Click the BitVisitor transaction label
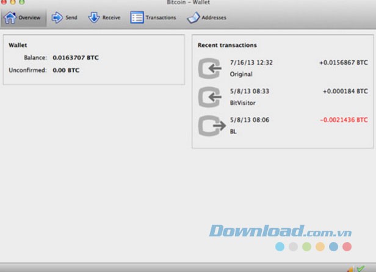 coord(242,103)
